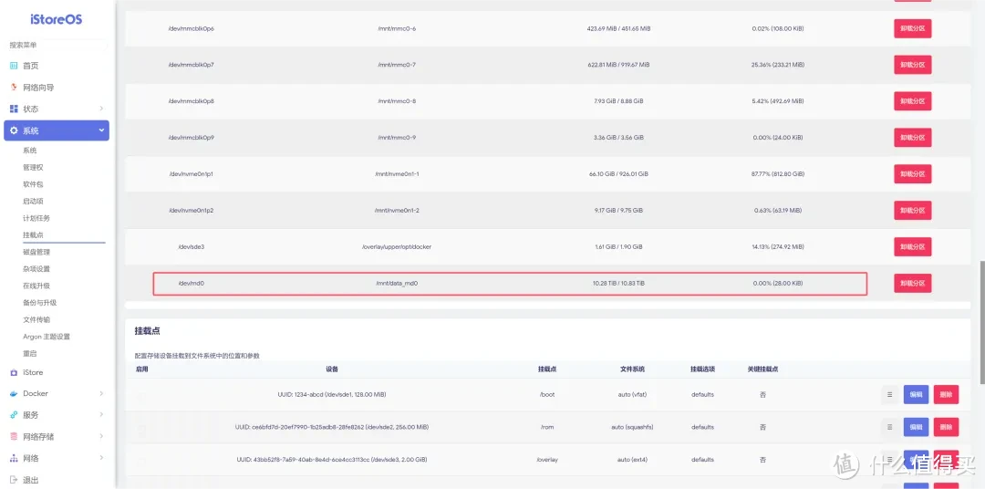Open the 启动项 submenu item
Viewport: 985px width, 489px height.
(33, 201)
